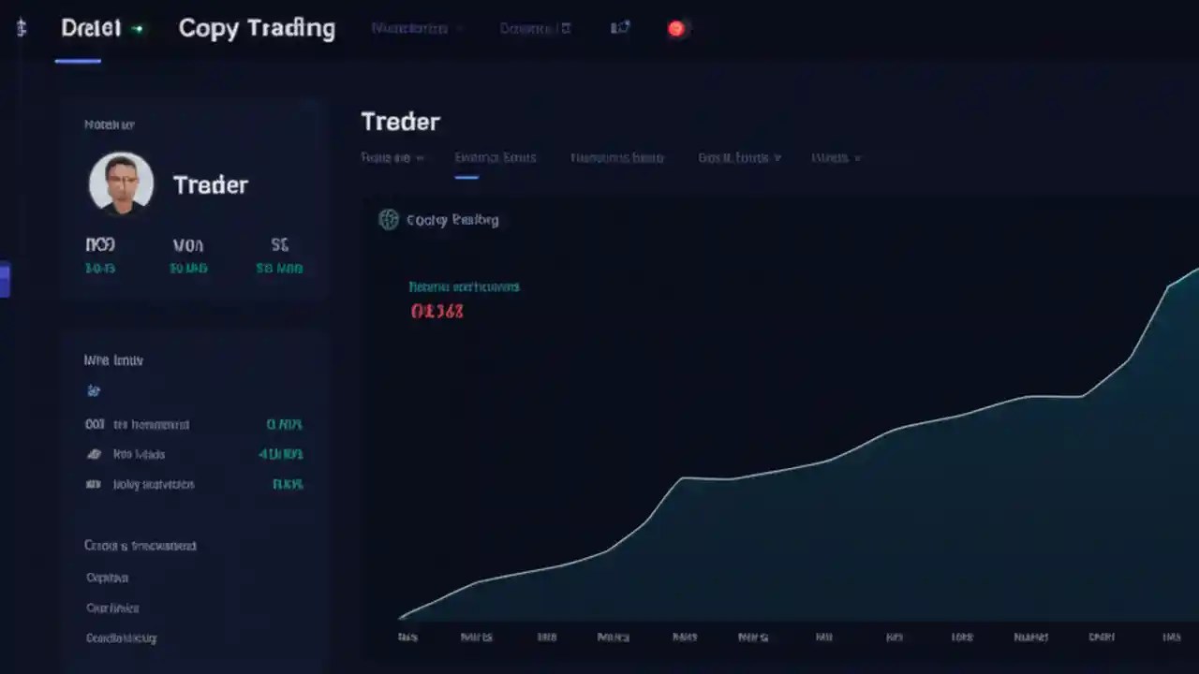1199x674 pixels.
Task: Click the Copy Trading menu title
Action: click(257, 28)
